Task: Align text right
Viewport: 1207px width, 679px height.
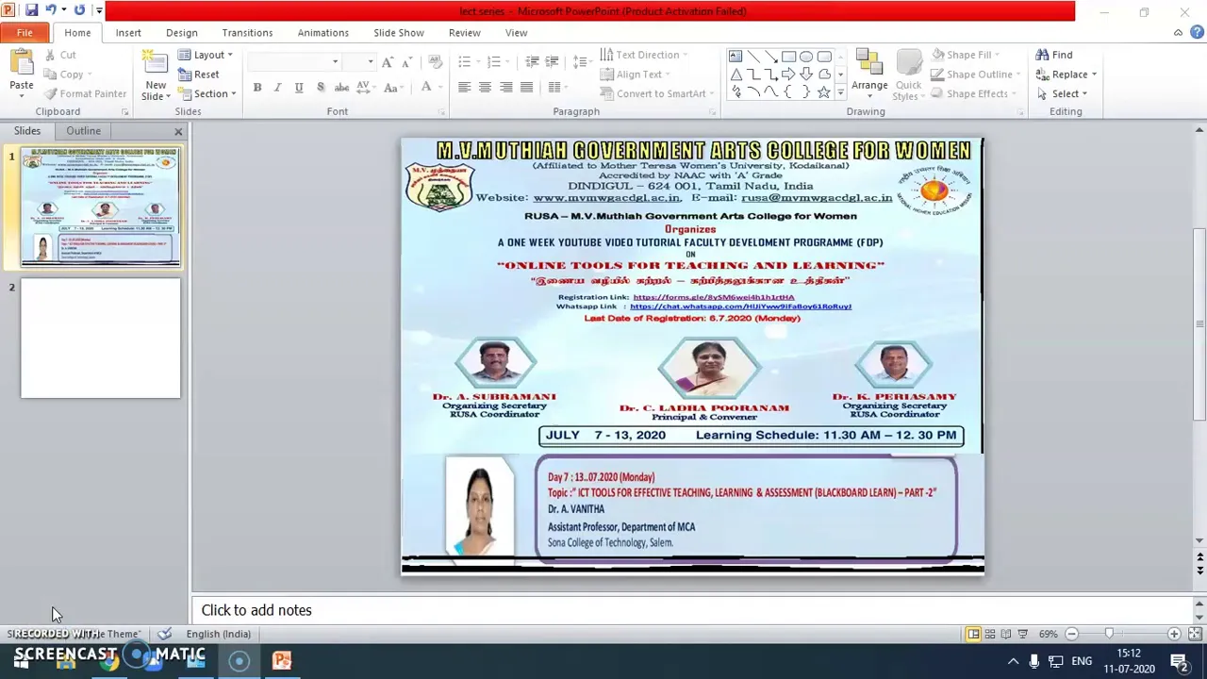Action: click(x=506, y=88)
